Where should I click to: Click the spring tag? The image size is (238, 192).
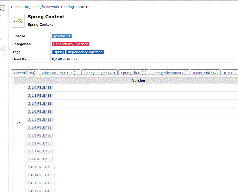[59, 52]
